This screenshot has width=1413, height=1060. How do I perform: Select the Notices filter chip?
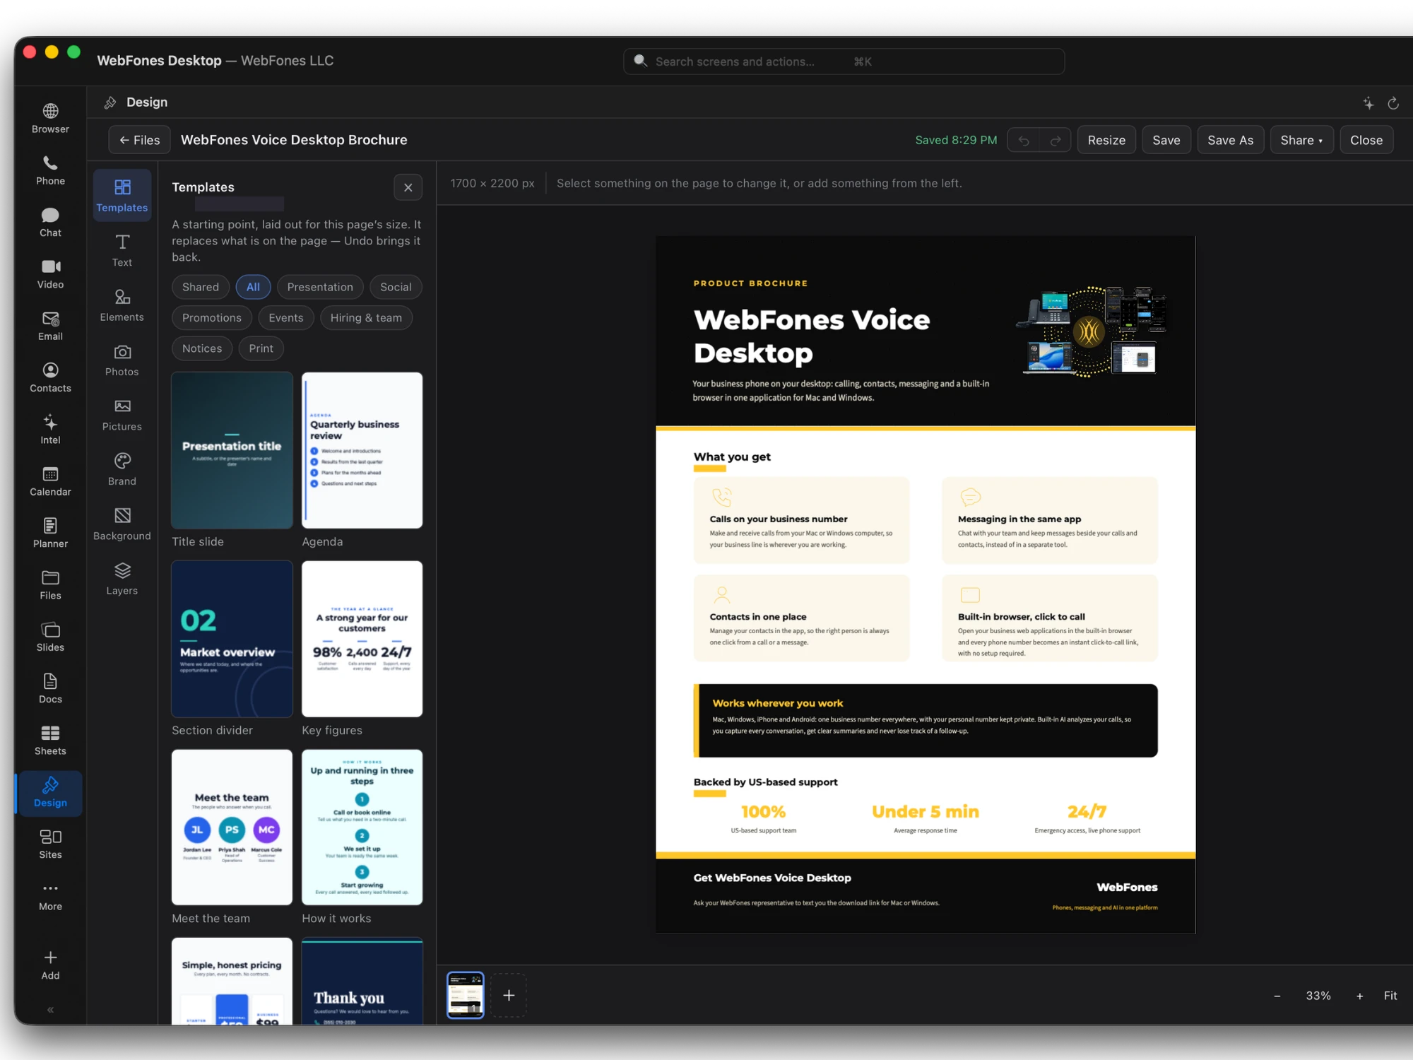[202, 348]
